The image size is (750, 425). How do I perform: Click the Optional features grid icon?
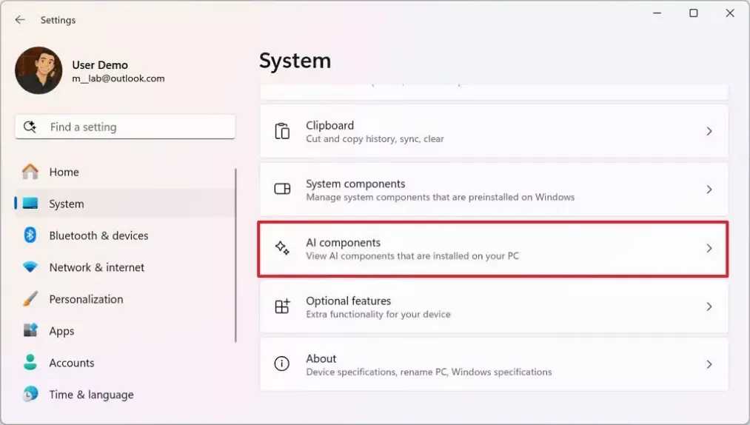point(282,307)
